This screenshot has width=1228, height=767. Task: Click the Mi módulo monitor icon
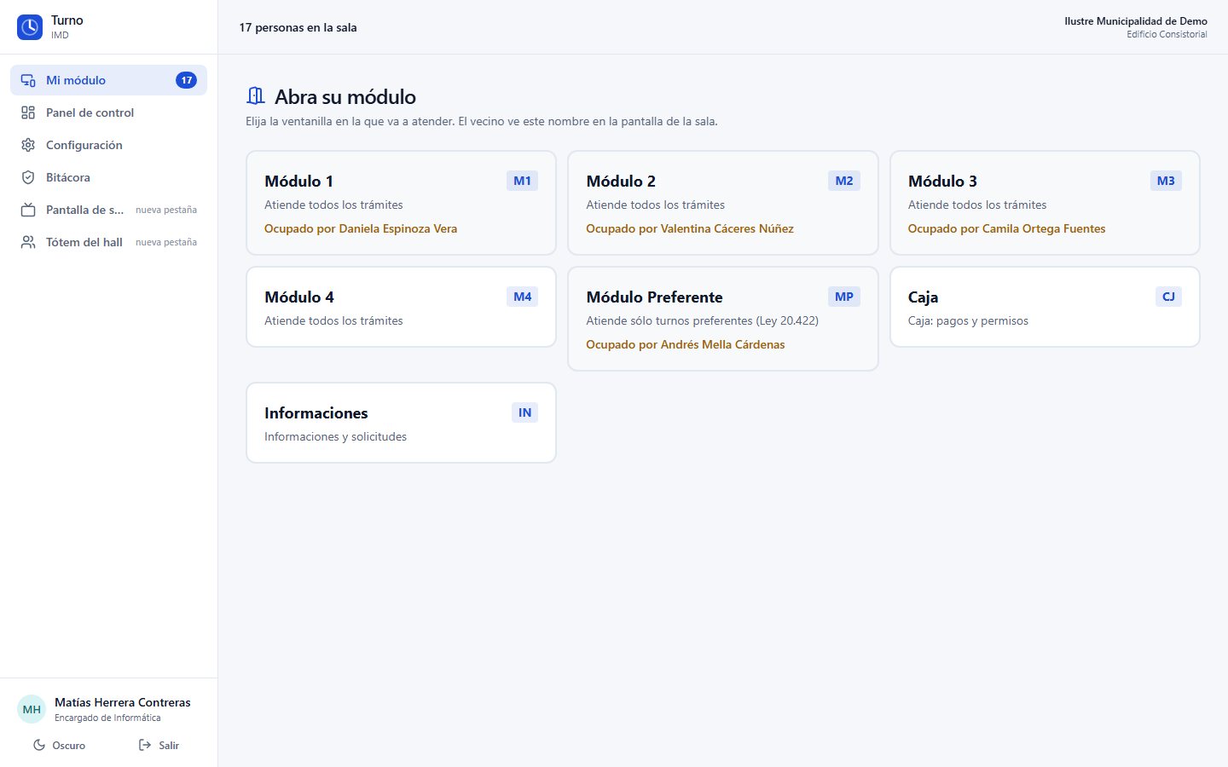(x=28, y=80)
